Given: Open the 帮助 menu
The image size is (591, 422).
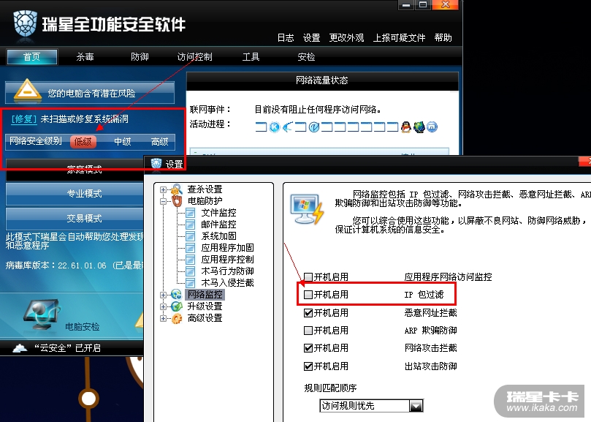Looking at the screenshot, I should pos(443,38).
